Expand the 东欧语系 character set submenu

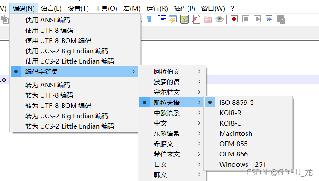[x=172, y=134]
